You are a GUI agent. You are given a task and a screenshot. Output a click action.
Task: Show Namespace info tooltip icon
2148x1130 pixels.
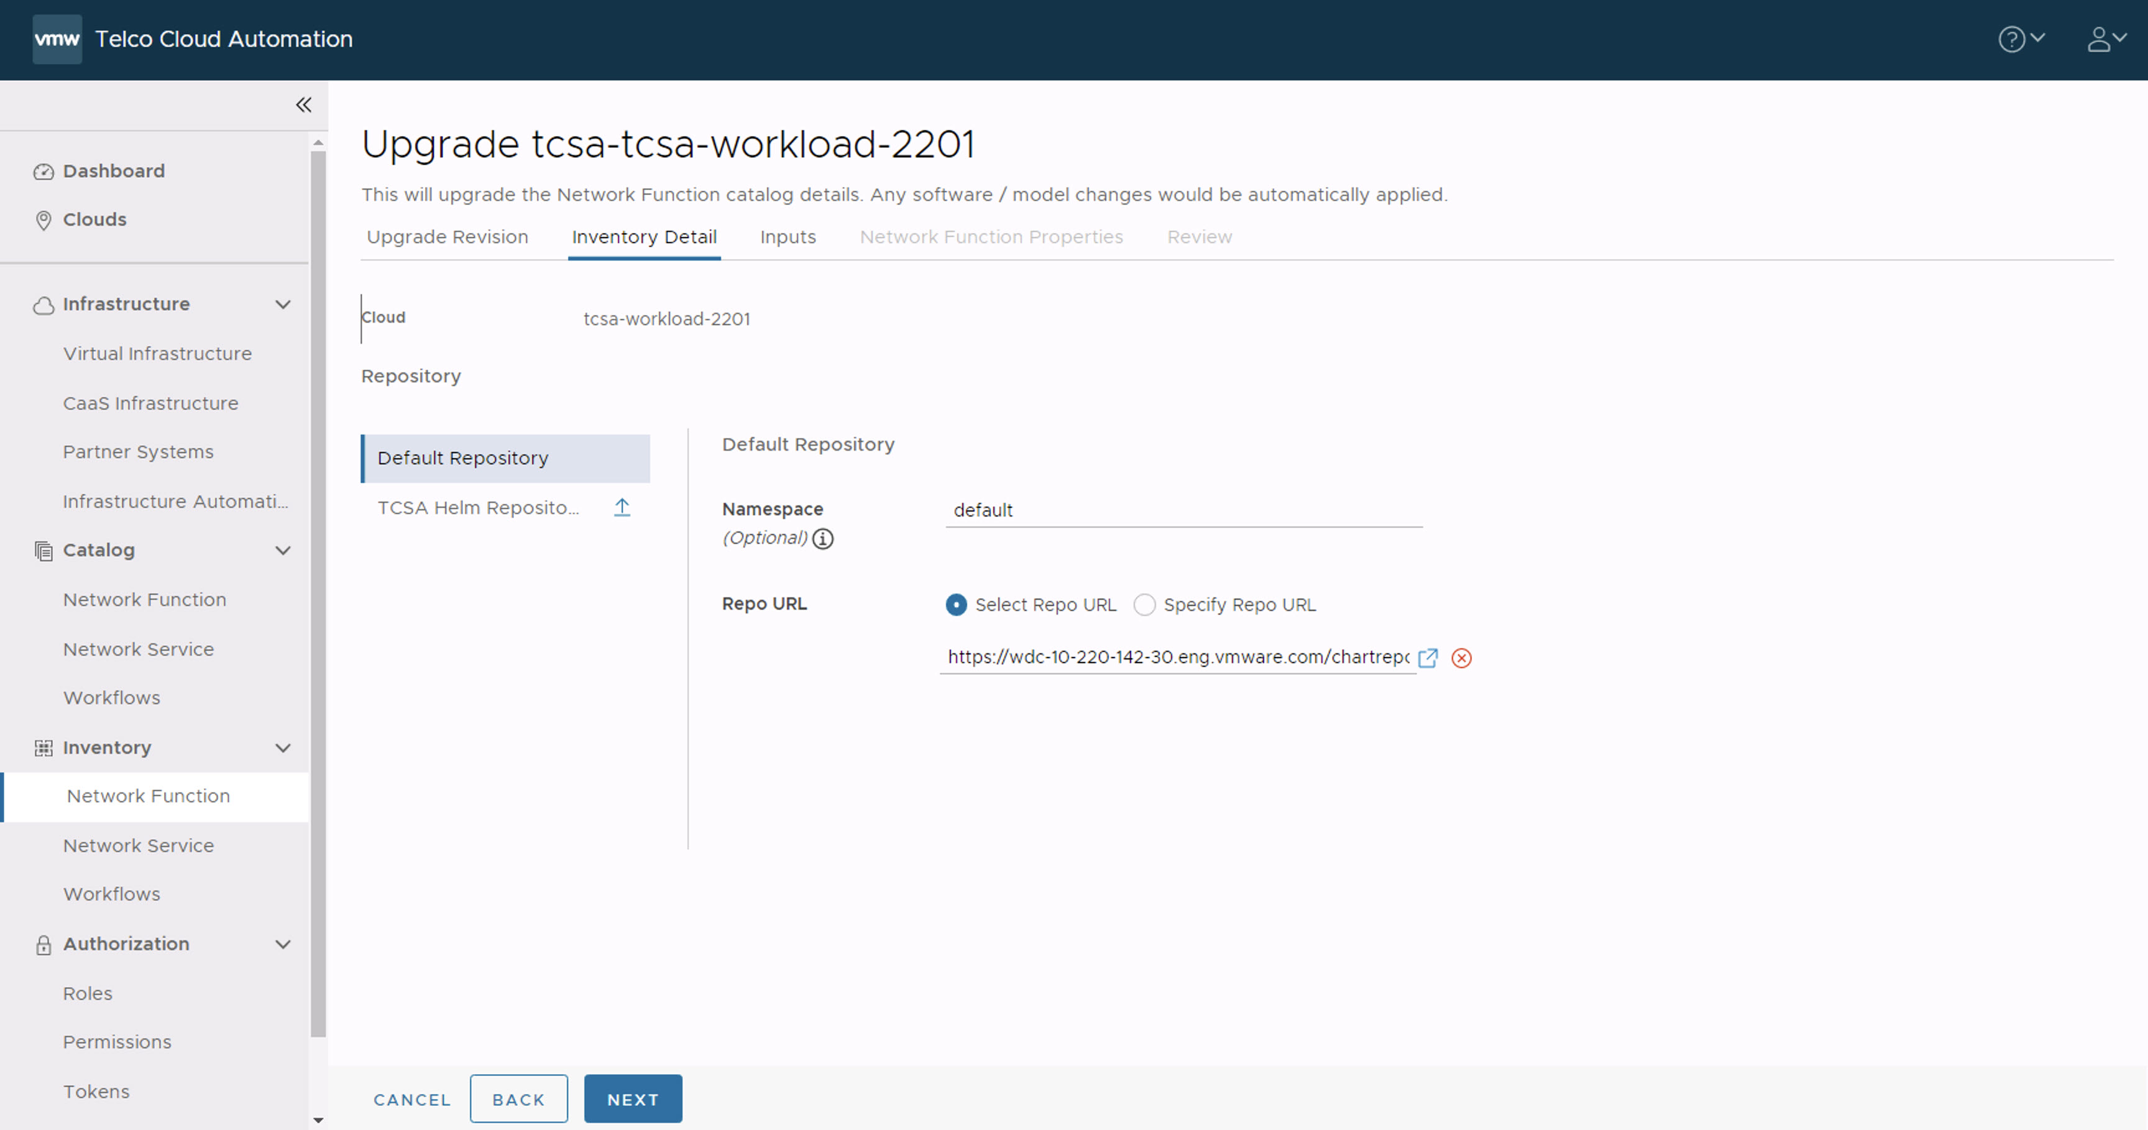pyautogui.click(x=823, y=539)
